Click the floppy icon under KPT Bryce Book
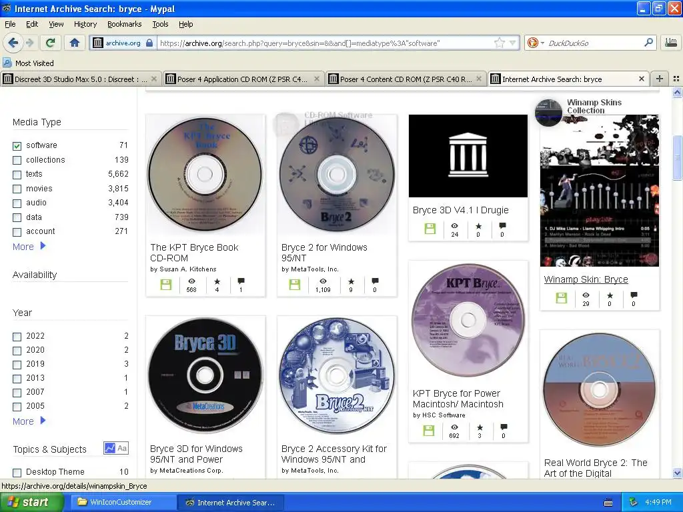683x512 pixels. 166,285
